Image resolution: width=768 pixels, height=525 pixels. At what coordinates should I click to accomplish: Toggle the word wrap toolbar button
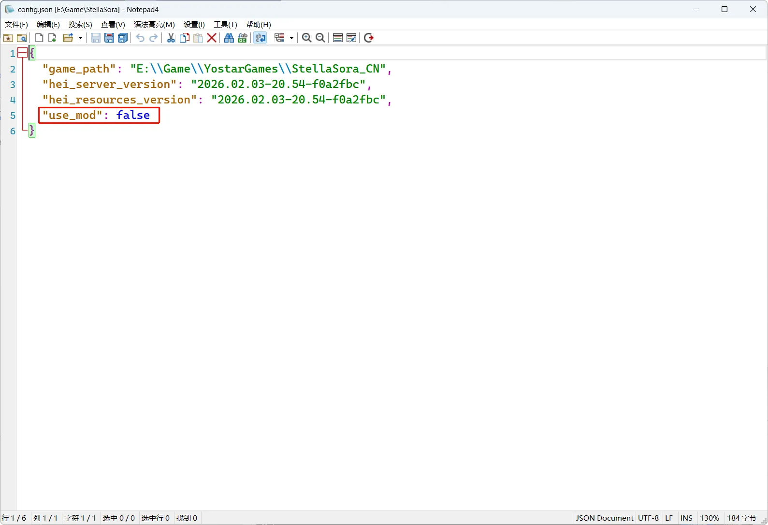pyautogui.click(x=261, y=38)
